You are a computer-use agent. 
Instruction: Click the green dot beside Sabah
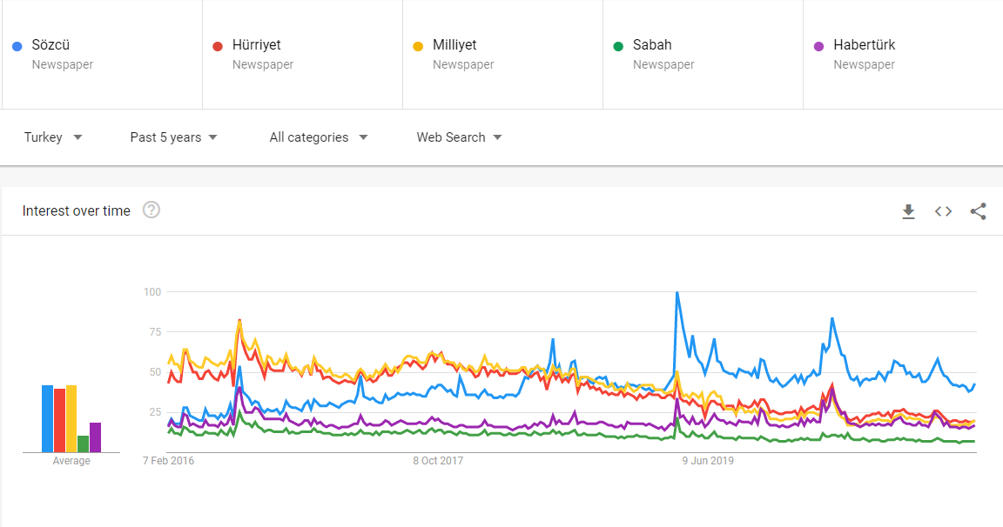pyautogui.click(x=618, y=46)
